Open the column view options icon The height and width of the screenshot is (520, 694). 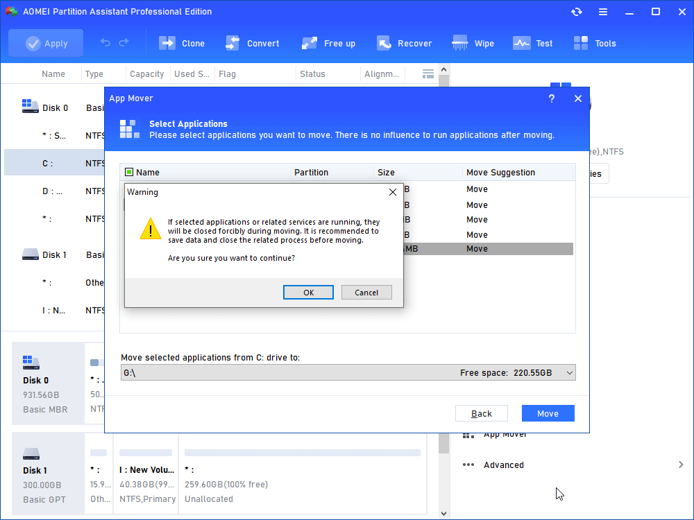click(428, 73)
